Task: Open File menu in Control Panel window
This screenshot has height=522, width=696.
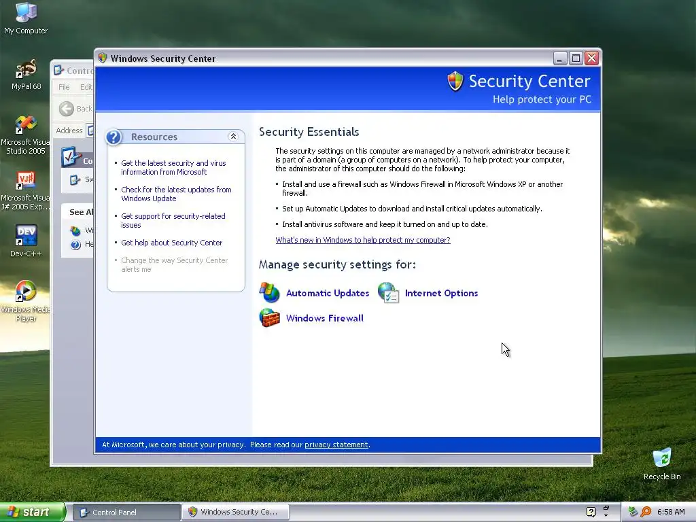Action: click(64, 86)
